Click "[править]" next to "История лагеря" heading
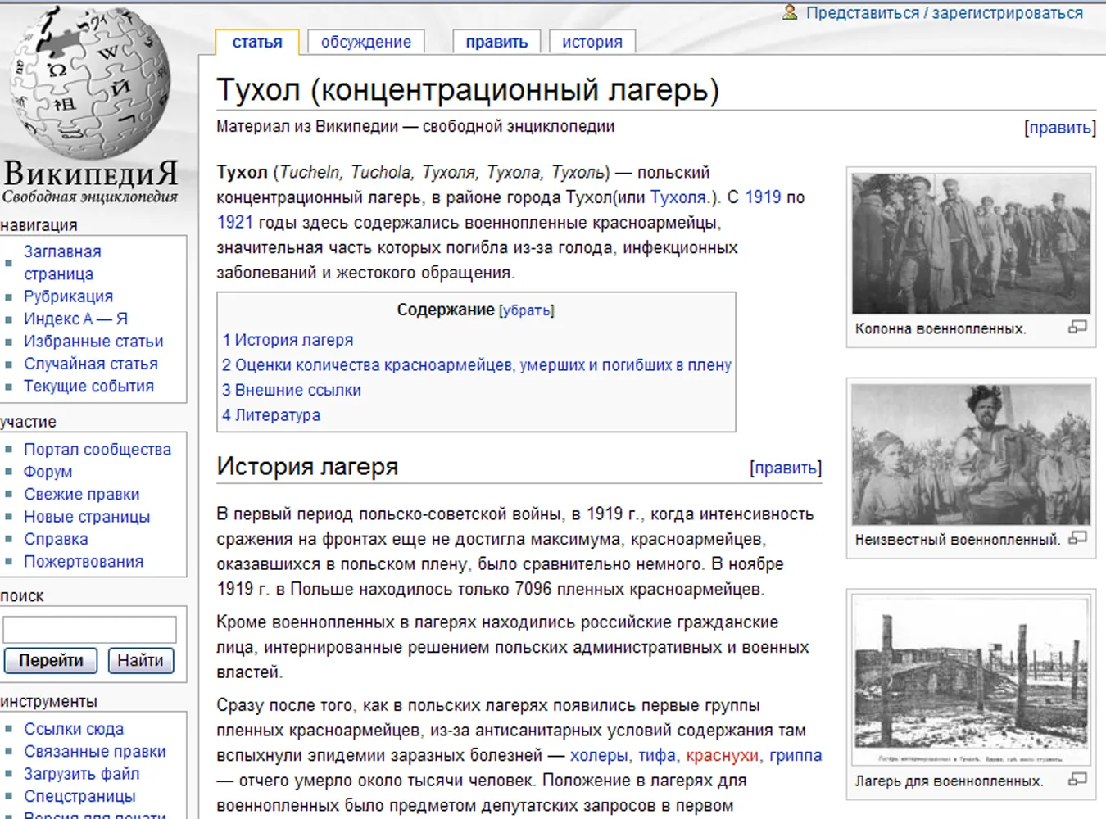This screenshot has height=819, width=1106. coord(785,467)
